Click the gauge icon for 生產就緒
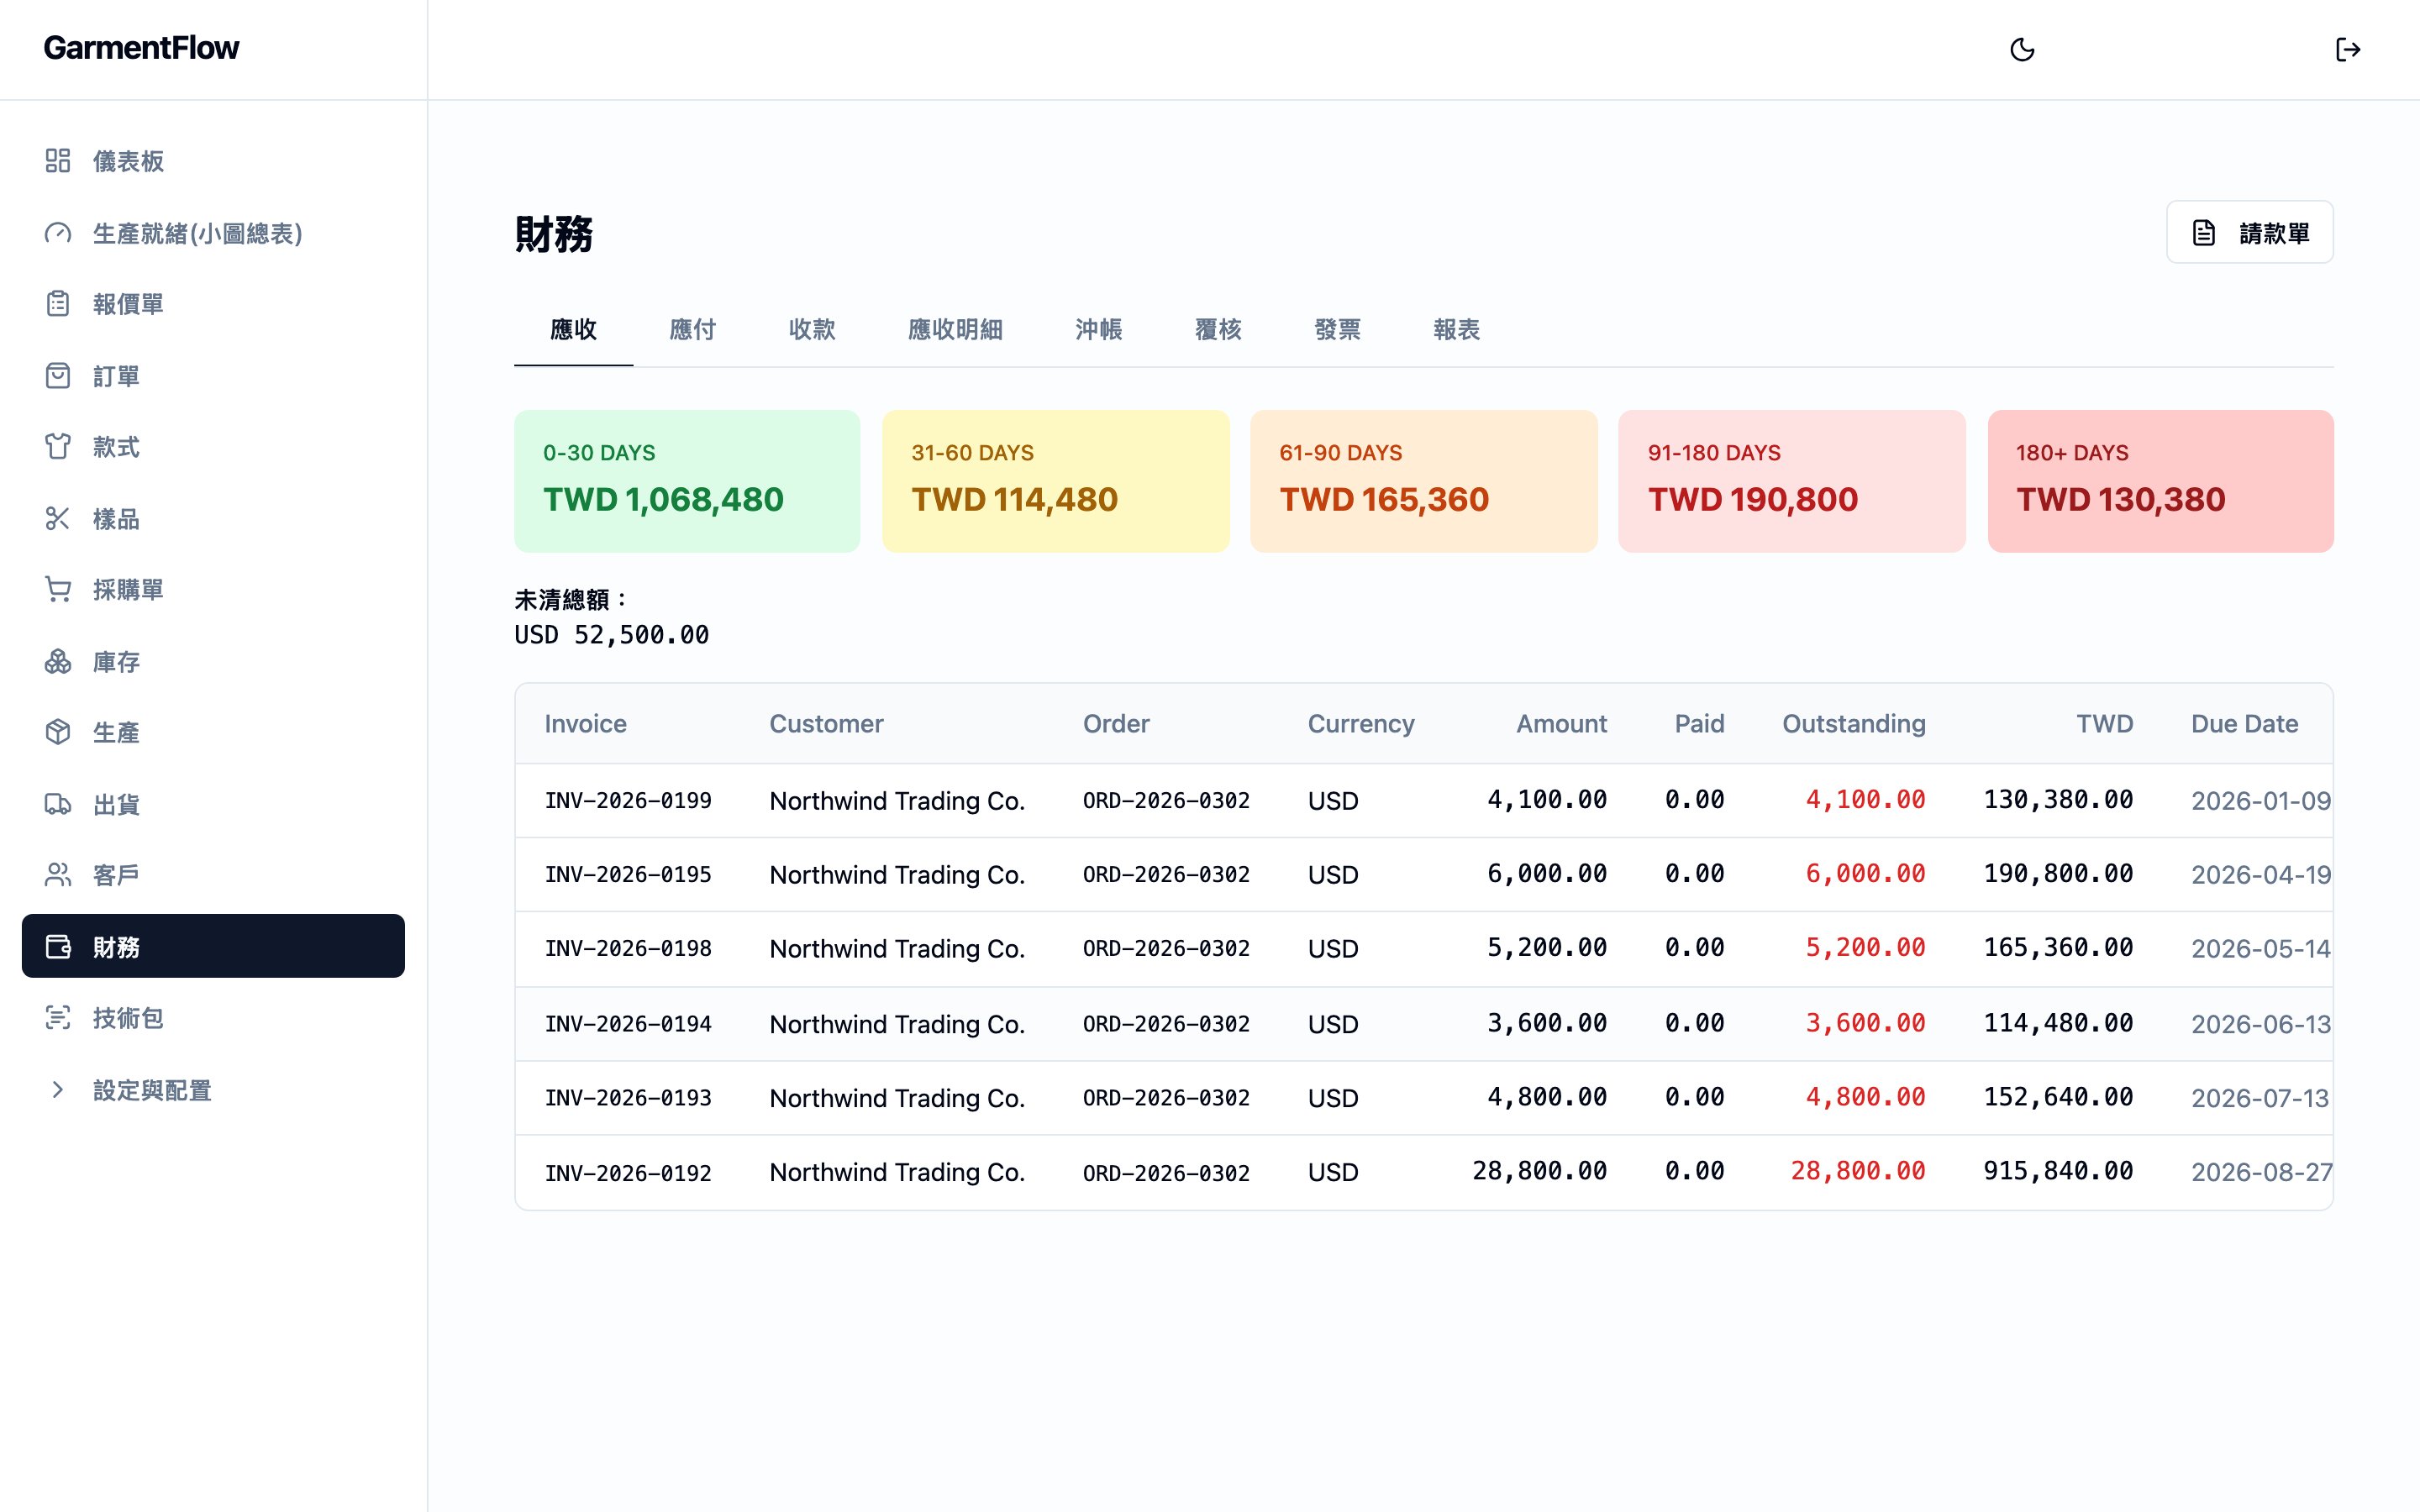This screenshot has width=2420, height=1512. point(58,233)
